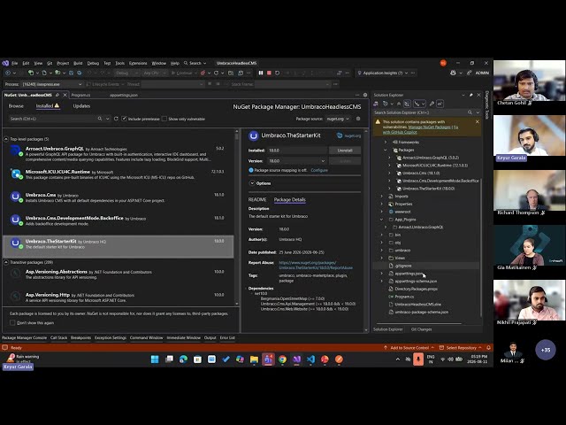Pin the NuGet document tab
The image size is (566, 425).
[x=57, y=95]
